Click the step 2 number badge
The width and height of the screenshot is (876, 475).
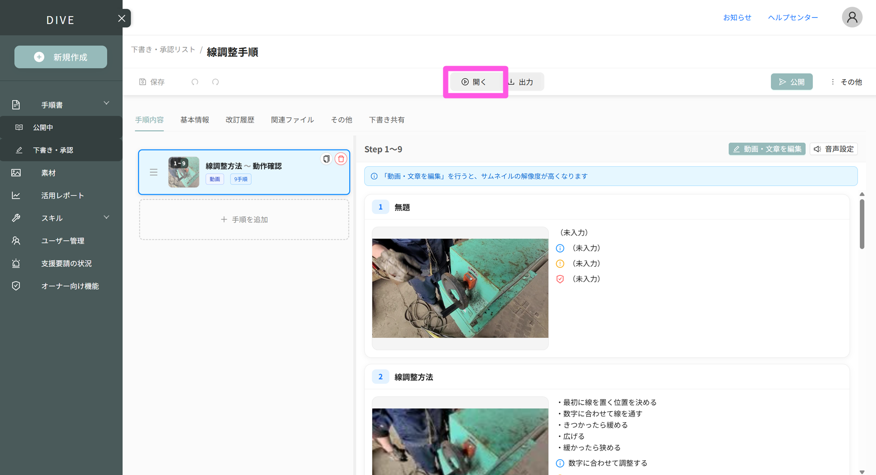(x=380, y=377)
